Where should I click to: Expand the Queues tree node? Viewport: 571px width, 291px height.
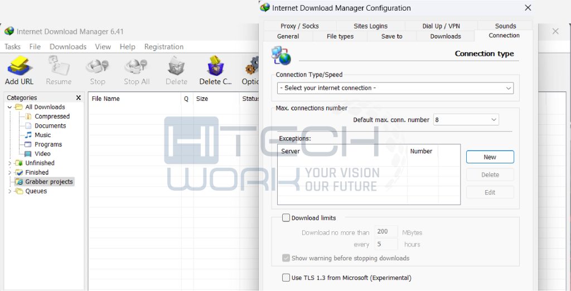coord(9,191)
